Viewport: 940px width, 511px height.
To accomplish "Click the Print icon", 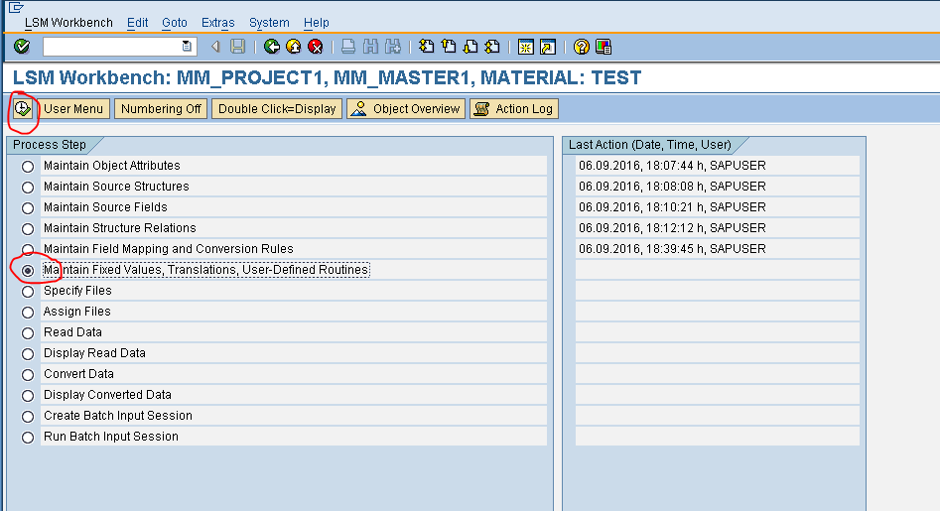I will 348,47.
